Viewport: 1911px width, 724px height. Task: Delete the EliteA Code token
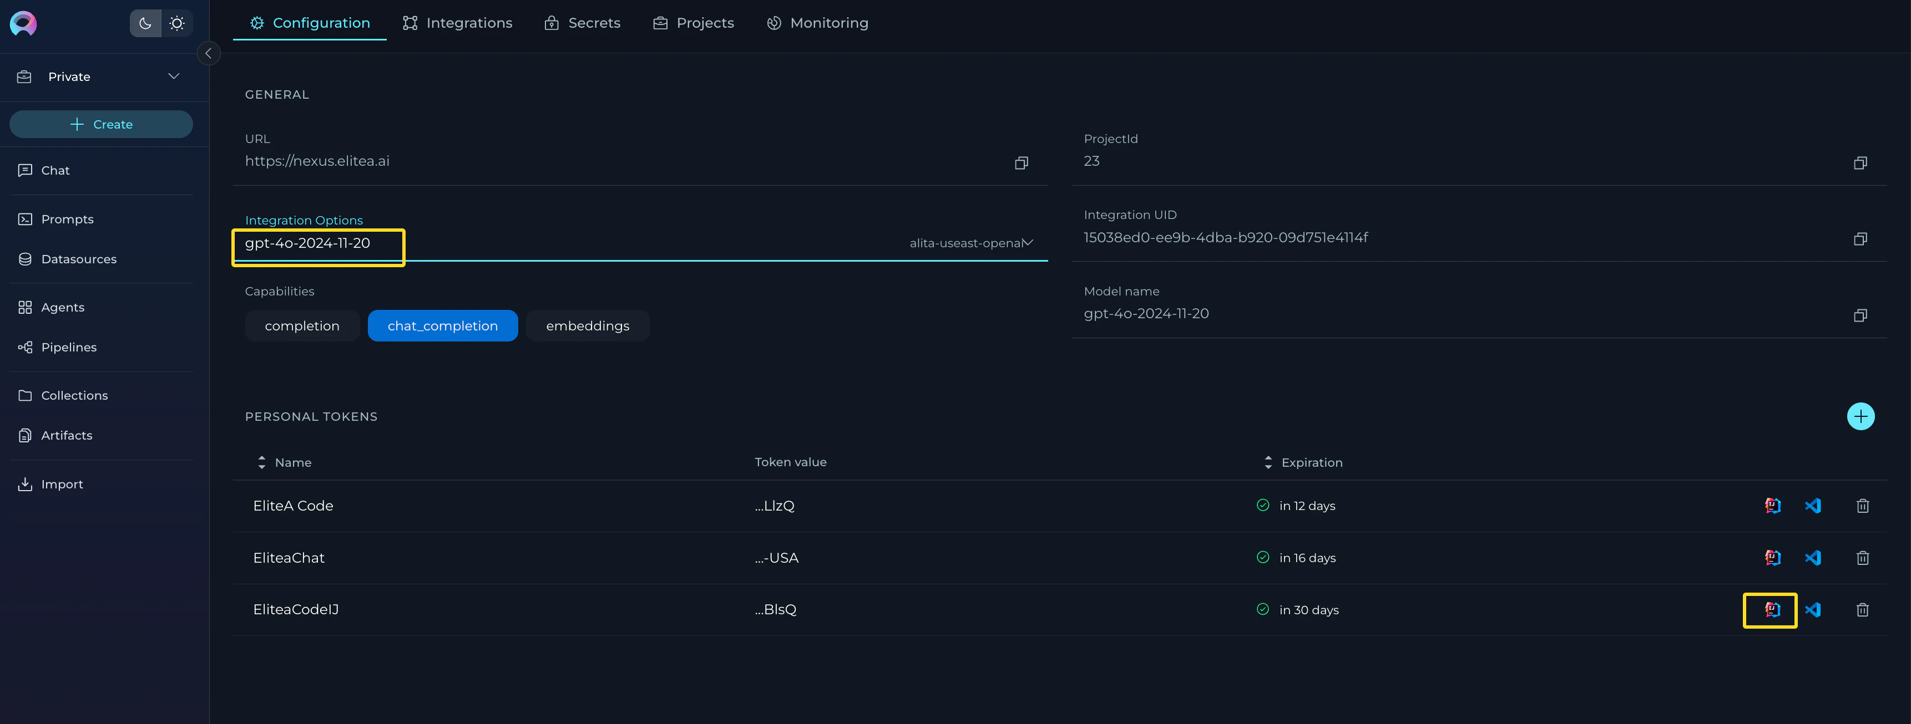coord(1862,506)
